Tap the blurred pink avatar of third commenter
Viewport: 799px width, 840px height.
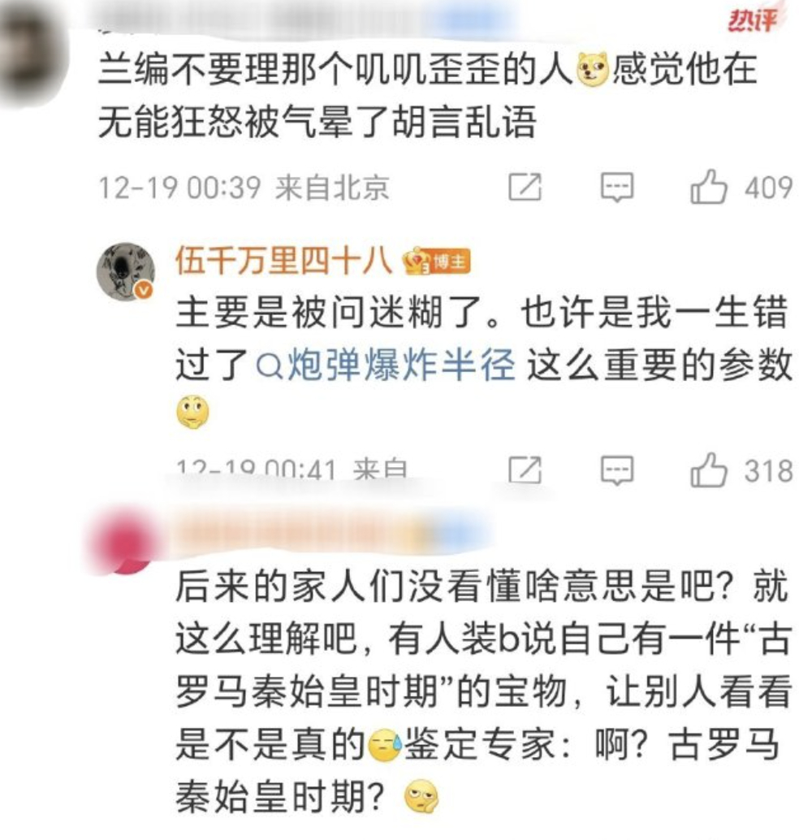tap(122, 541)
